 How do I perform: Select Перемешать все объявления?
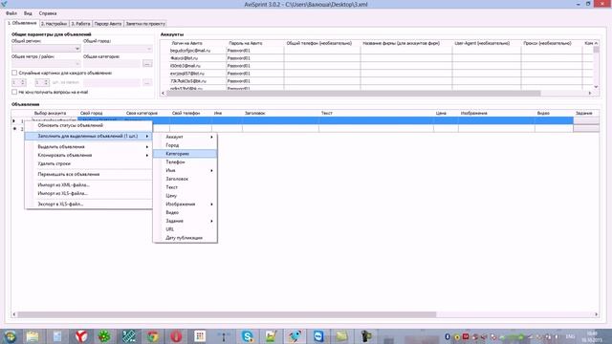[88, 174]
